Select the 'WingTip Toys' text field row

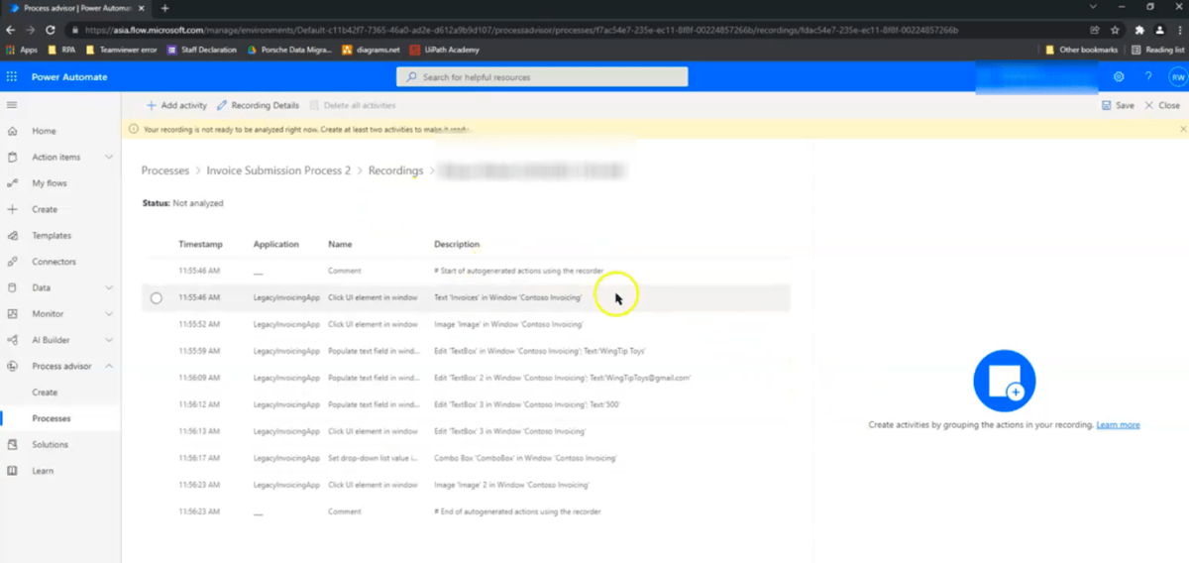coord(466,351)
